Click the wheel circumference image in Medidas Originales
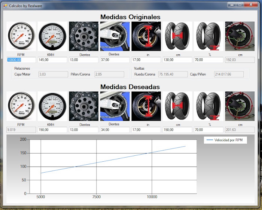The image size is (262, 210). click(240, 36)
